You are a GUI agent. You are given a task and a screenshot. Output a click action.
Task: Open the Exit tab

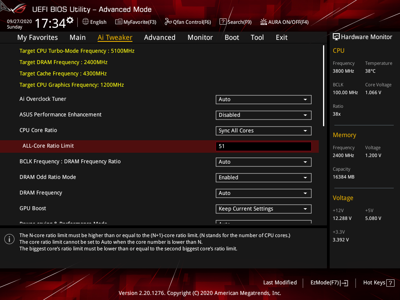pos(282,37)
